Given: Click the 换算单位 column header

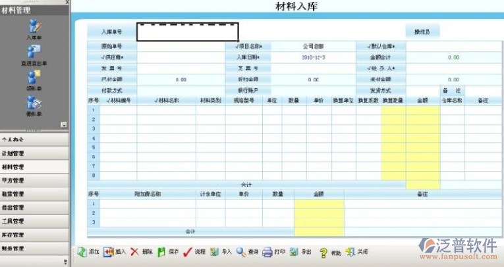Looking at the screenshot, I should [344, 101].
